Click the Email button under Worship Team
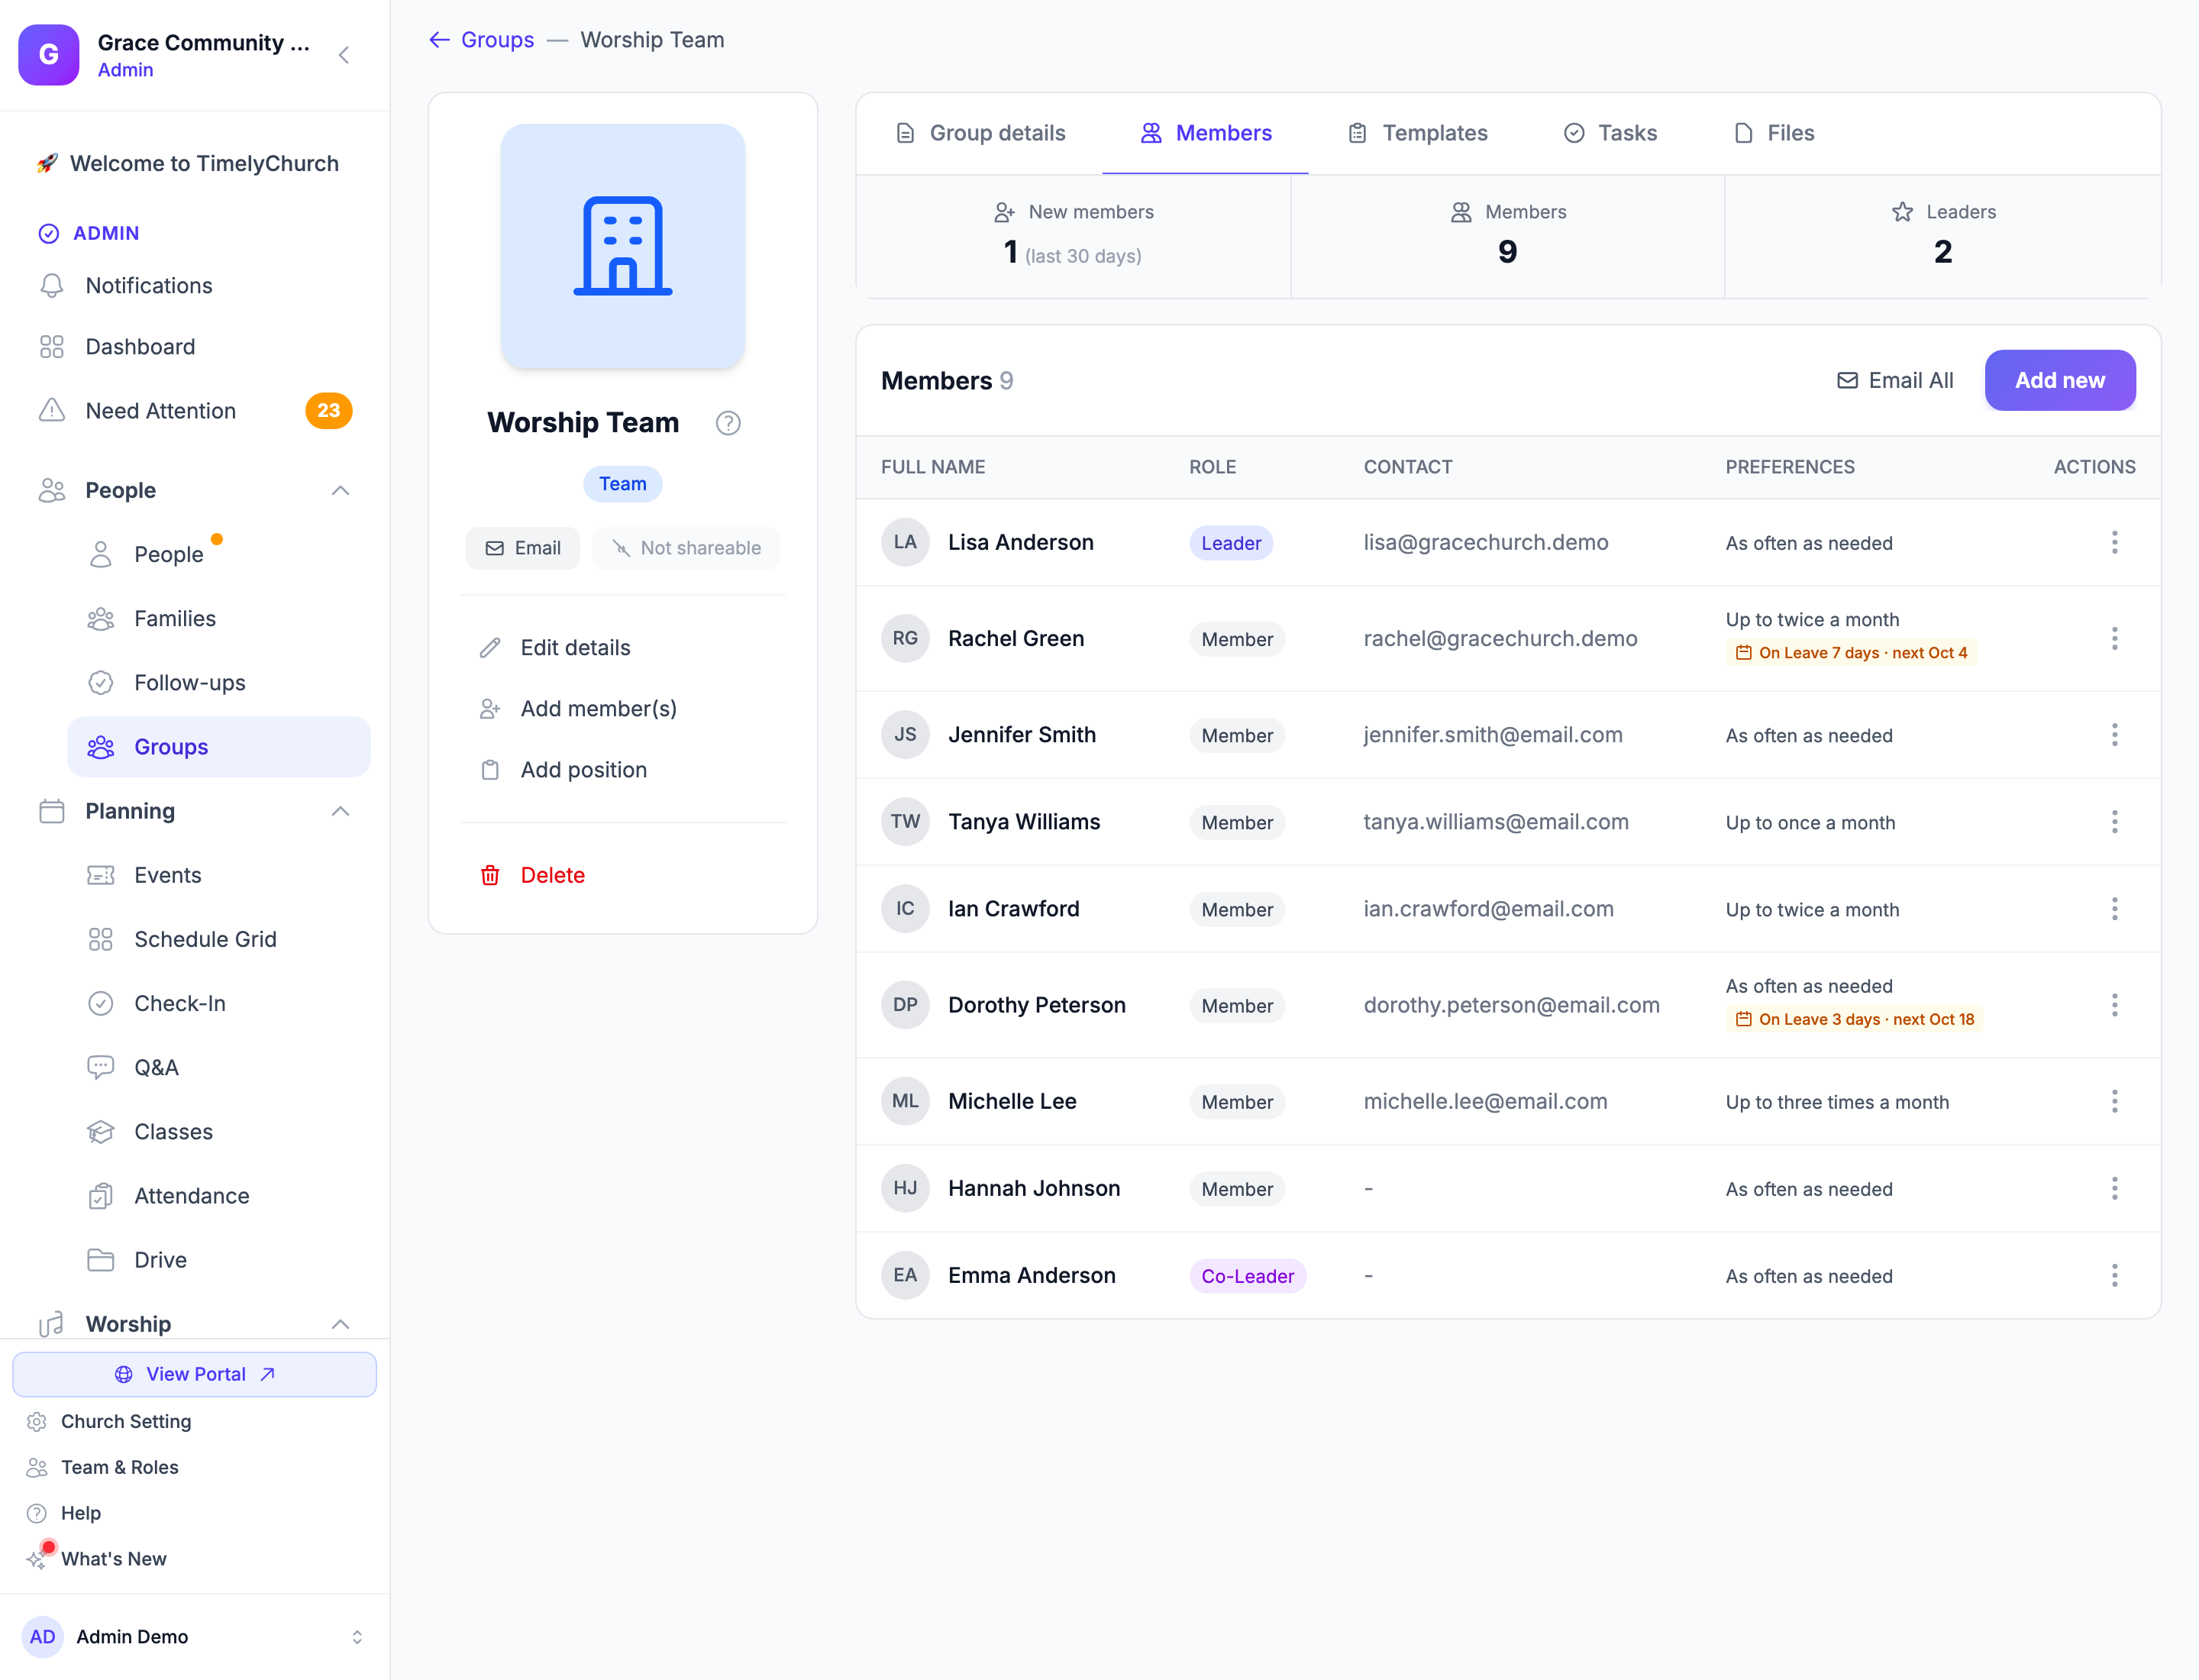The height and width of the screenshot is (1680, 2199). tap(522, 548)
